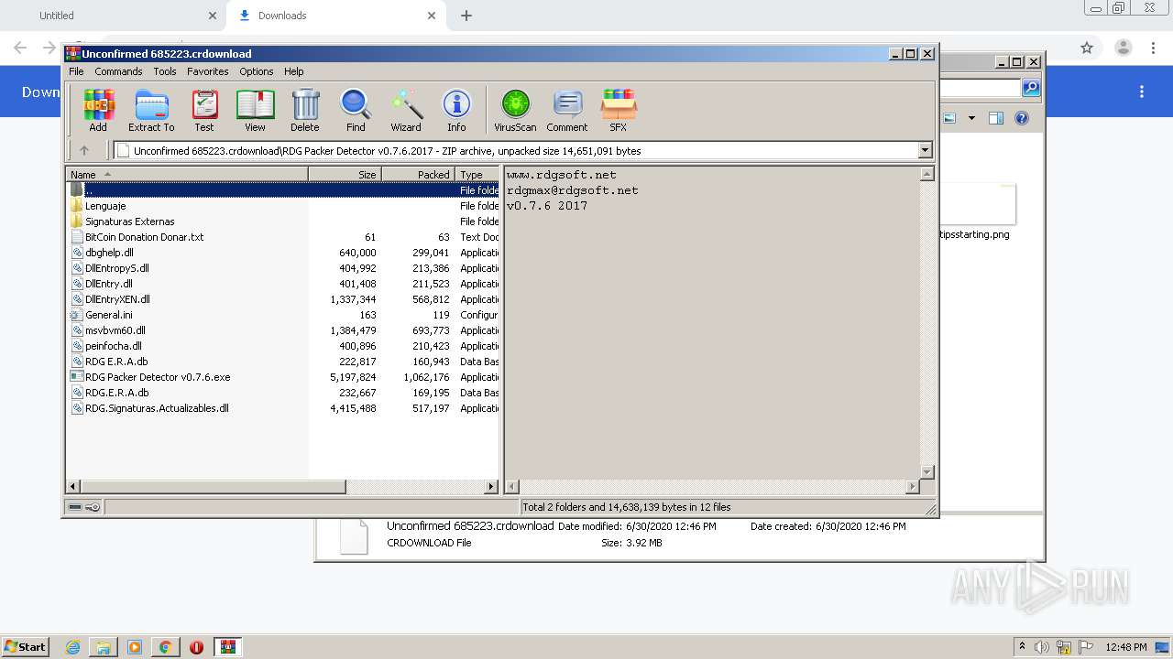Open the Commands menu
This screenshot has width=1173, height=659.
tap(118, 71)
